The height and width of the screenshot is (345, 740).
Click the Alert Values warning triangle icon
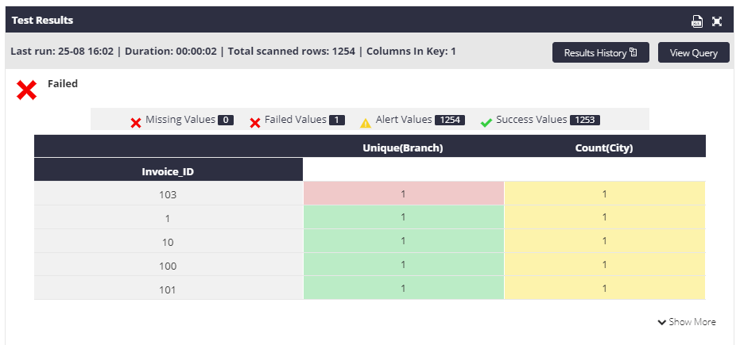366,123
